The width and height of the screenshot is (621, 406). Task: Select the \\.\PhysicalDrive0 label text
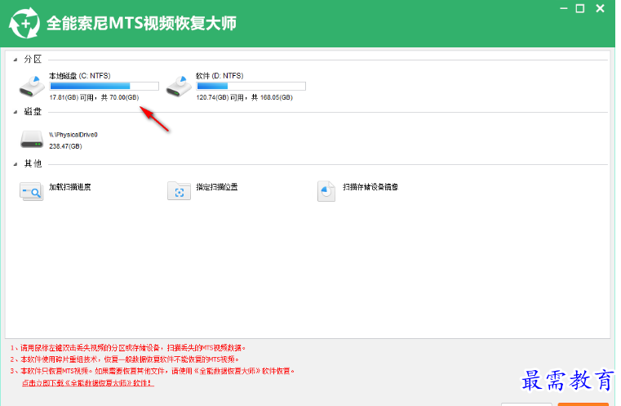[73, 134]
